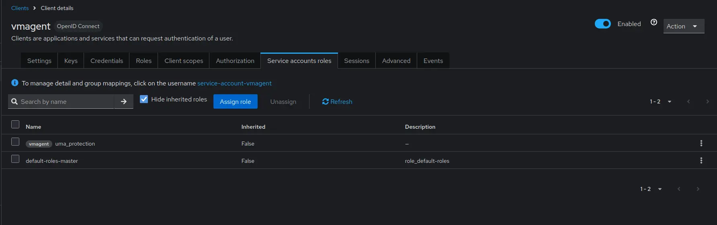Switch to the Credentials tab
Image resolution: width=717 pixels, height=225 pixels.
[x=107, y=61]
